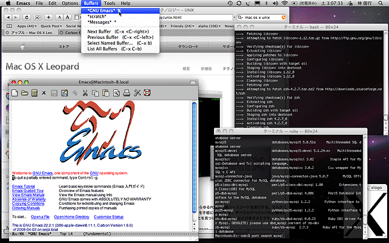Open the Help menu in the menu bar
Screen dimensions: 389x243
pyautogui.click(x=125, y=3)
